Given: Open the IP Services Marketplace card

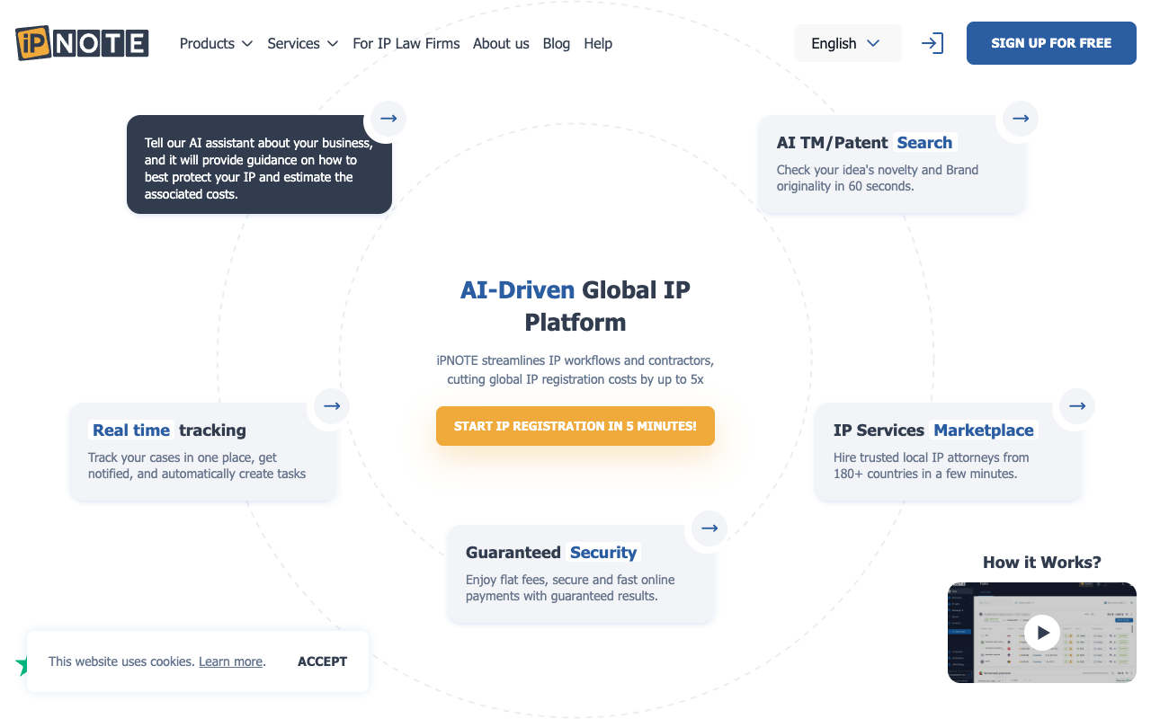Looking at the screenshot, I should (x=948, y=451).
